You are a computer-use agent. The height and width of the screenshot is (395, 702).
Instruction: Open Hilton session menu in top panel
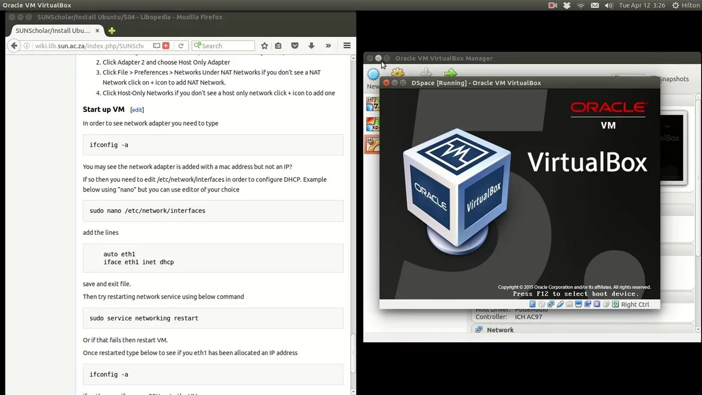[x=686, y=5]
